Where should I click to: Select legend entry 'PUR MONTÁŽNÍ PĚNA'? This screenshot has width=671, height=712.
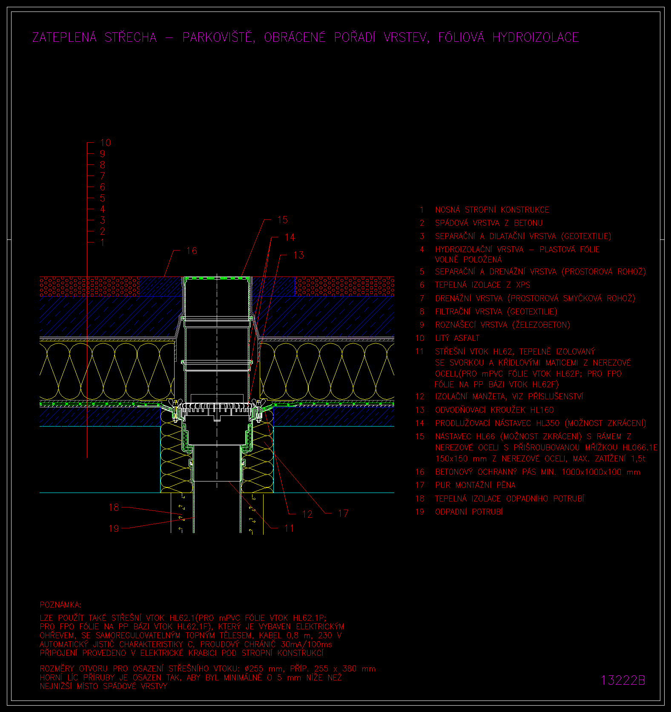475,485
